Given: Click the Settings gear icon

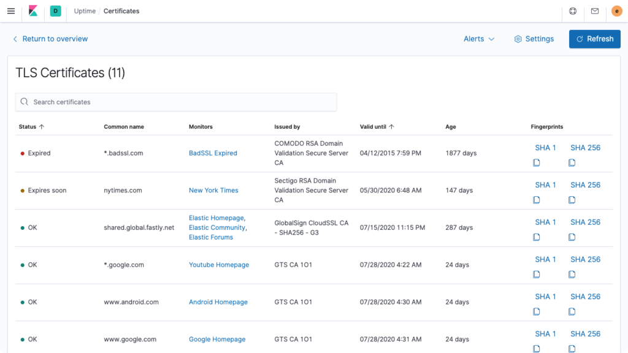Looking at the screenshot, I should click(x=518, y=39).
